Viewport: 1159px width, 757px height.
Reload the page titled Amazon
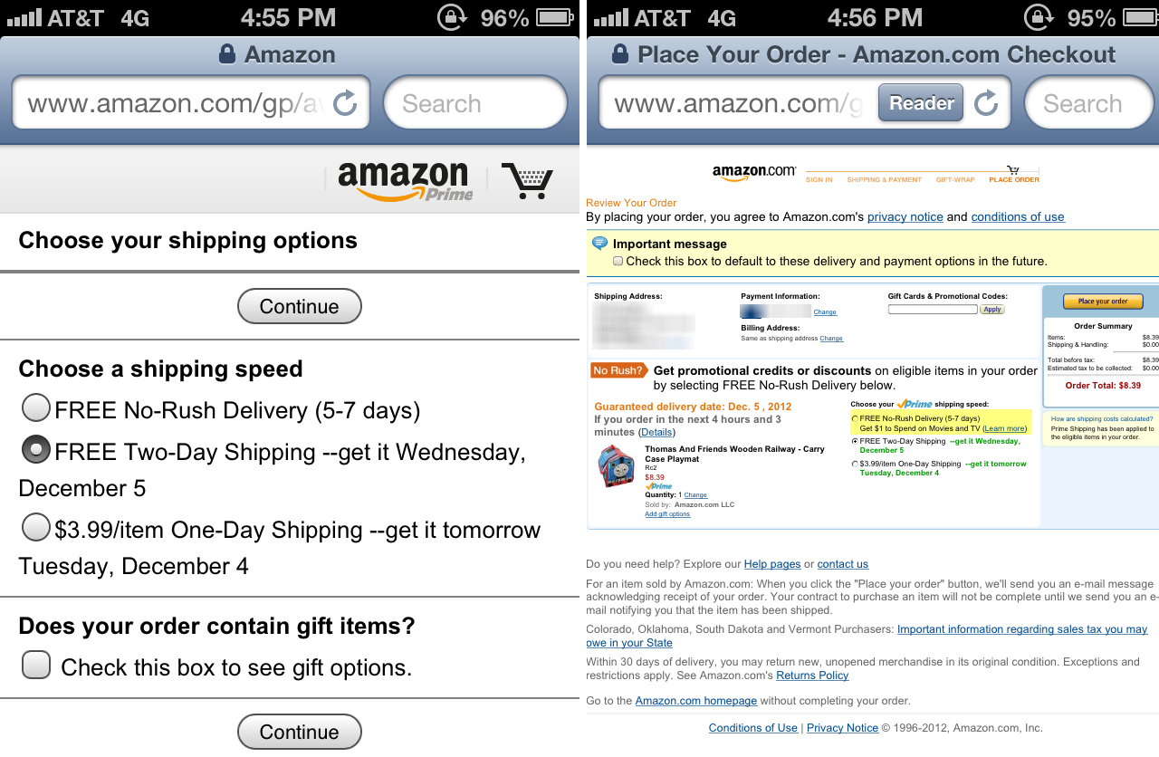click(x=345, y=103)
